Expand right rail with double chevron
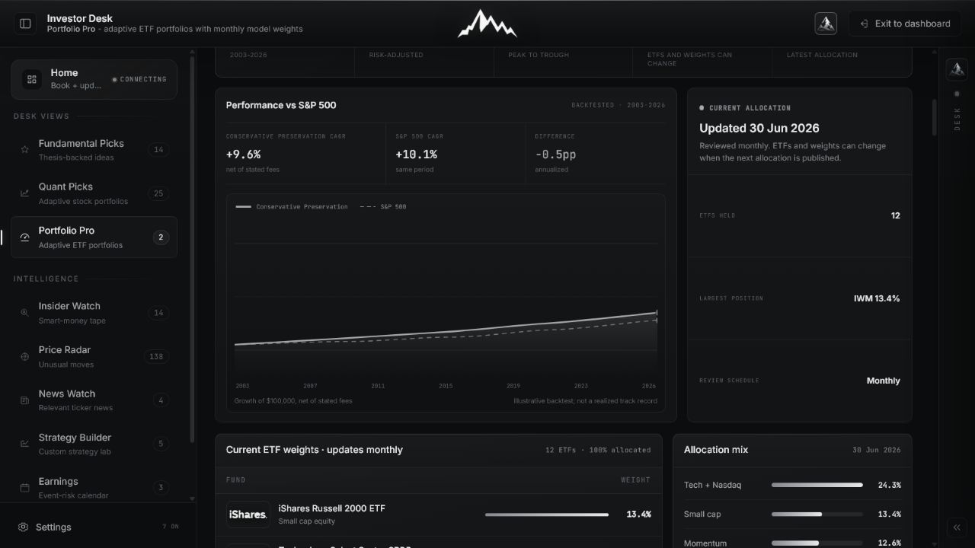This screenshot has width=975, height=548. pyautogui.click(x=957, y=527)
